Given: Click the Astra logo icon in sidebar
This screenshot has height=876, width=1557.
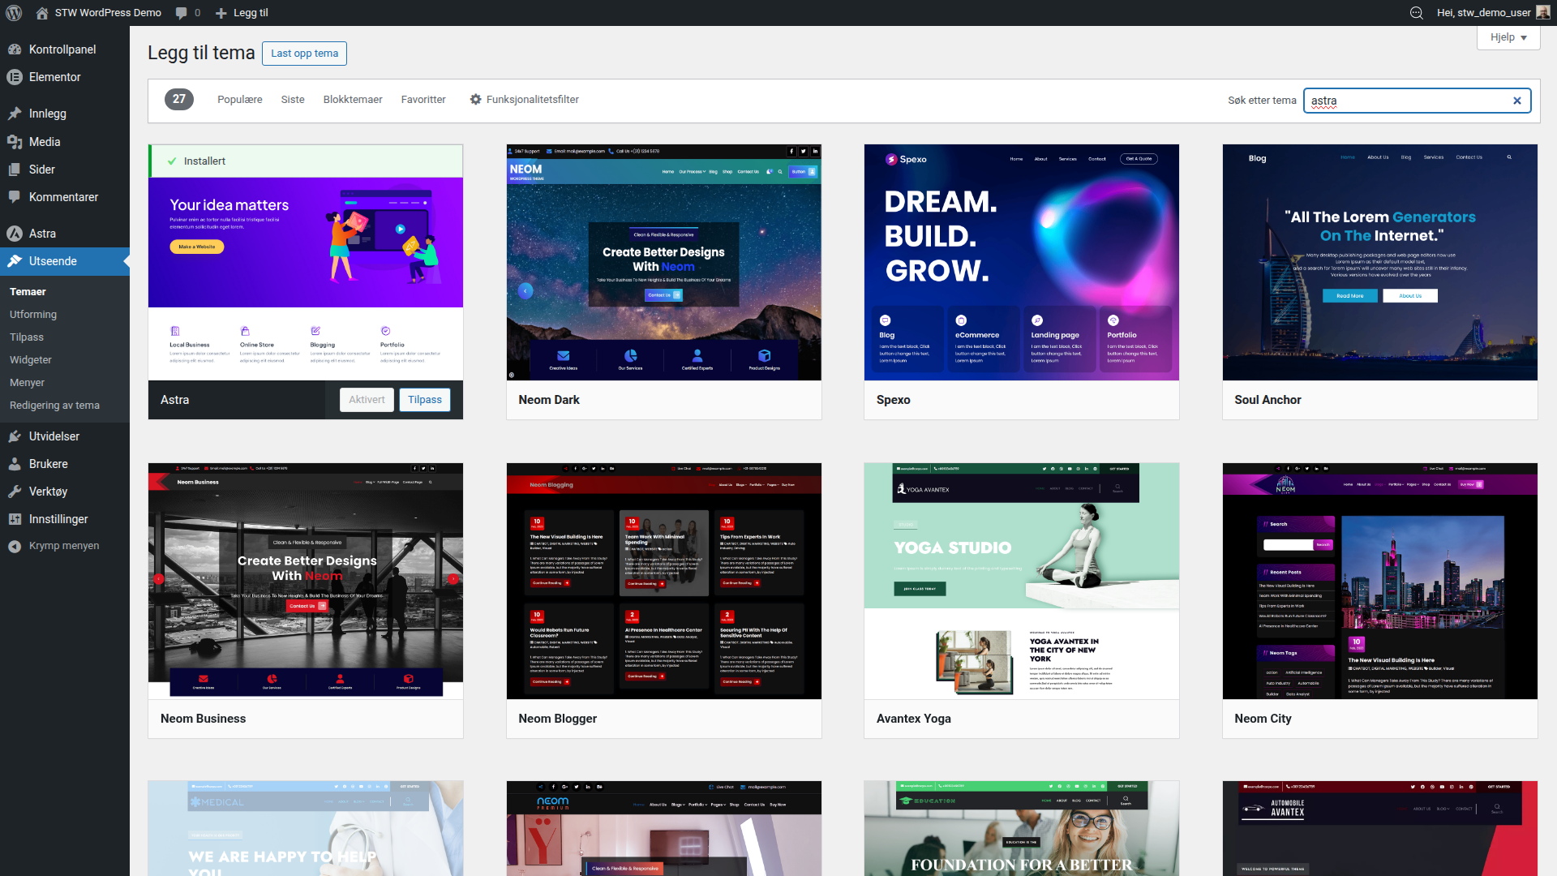Looking at the screenshot, I should click(15, 234).
